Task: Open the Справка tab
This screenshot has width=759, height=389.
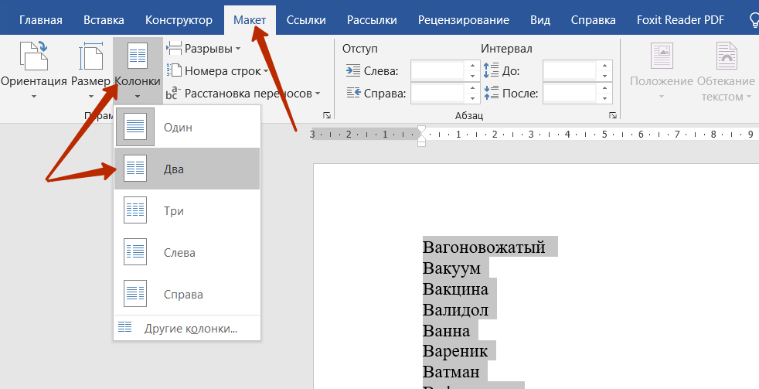Action: point(593,20)
